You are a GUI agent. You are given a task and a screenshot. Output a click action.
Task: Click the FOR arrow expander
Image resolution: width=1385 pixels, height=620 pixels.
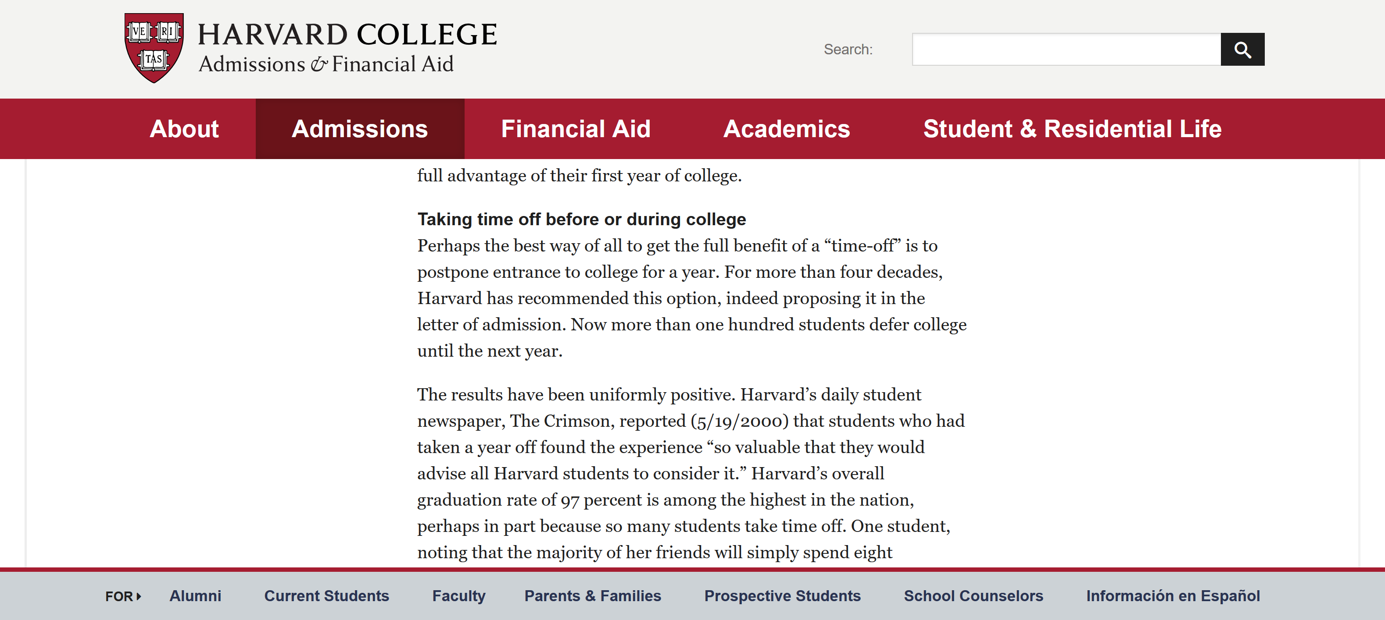click(x=123, y=596)
